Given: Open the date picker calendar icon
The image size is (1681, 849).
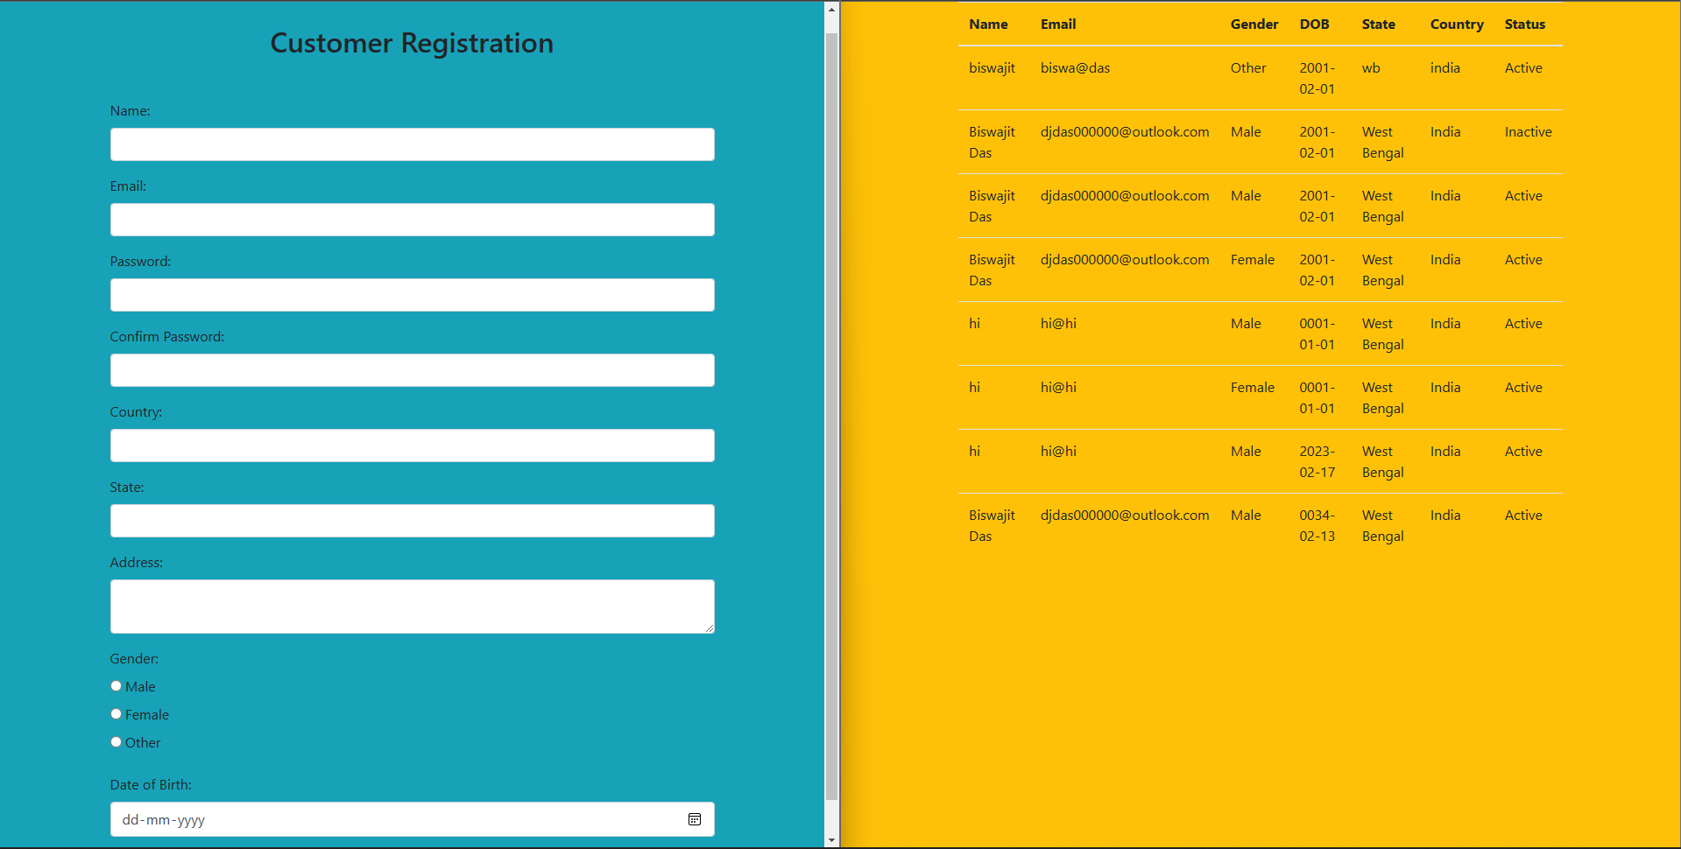Looking at the screenshot, I should [695, 819].
